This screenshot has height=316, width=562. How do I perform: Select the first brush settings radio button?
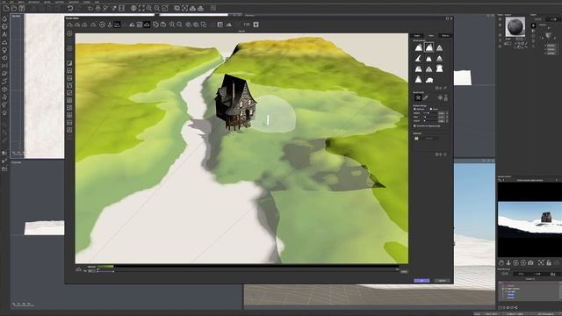pos(415,109)
